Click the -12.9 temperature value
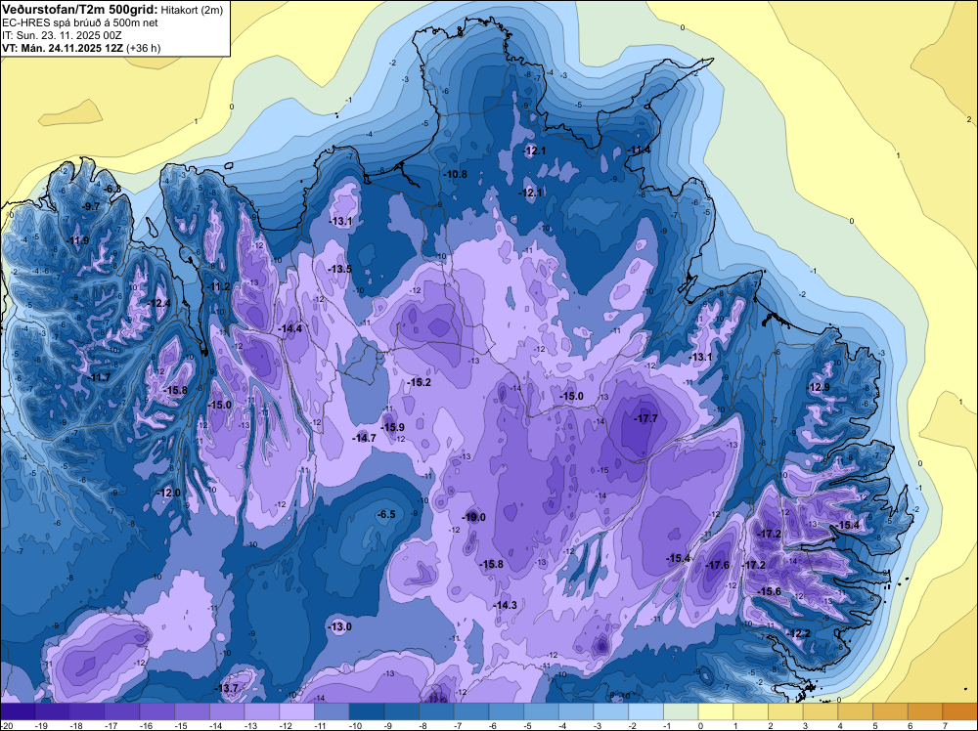Screen dimensions: 978x731 tap(819, 387)
